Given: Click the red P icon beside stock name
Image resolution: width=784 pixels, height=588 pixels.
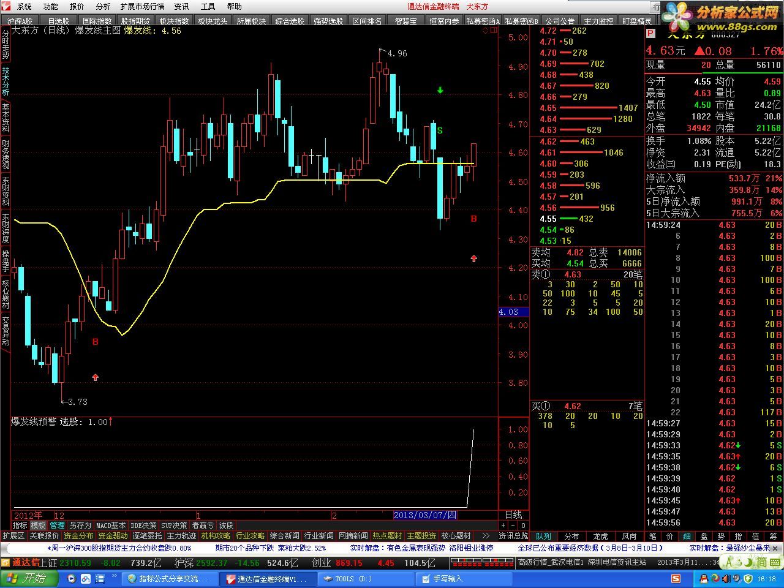Looking at the screenshot, I should coord(650,34).
